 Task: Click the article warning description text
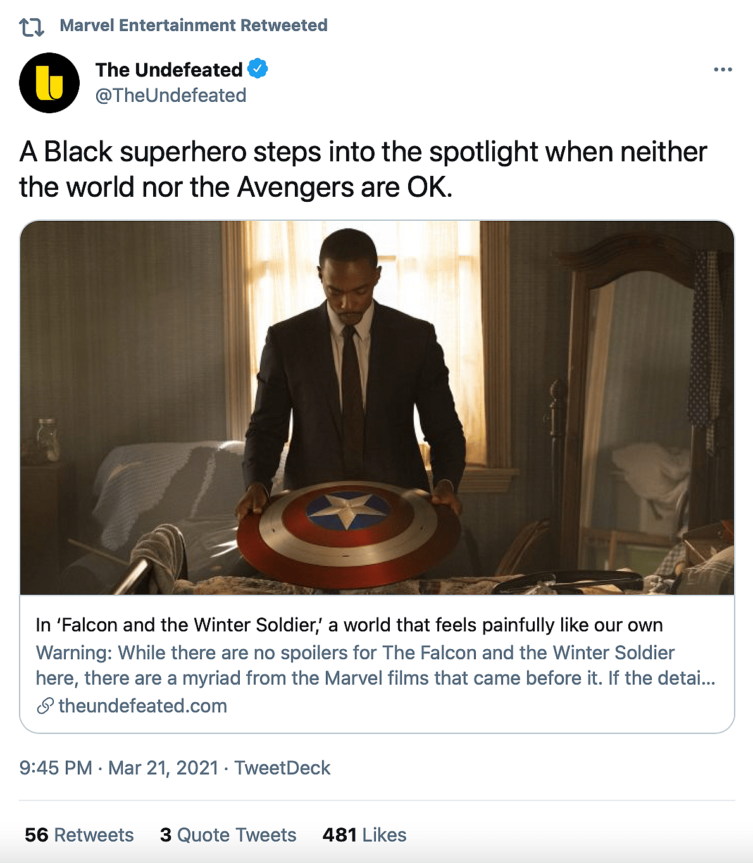pos(375,665)
